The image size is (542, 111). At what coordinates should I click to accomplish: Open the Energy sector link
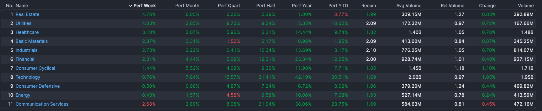(23, 95)
